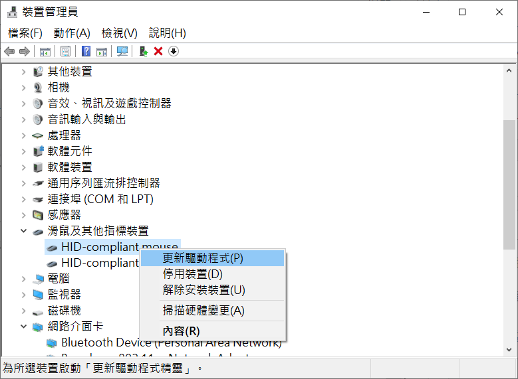Collapse the 網路介面卡 category

[23, 327]
